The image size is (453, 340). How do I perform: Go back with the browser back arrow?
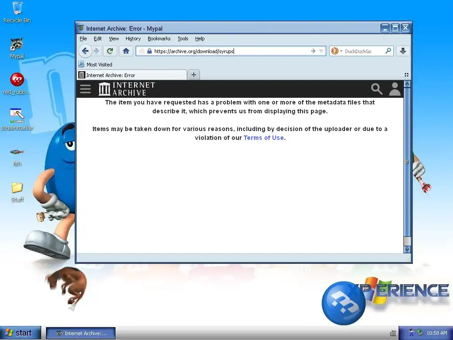coord(85,51)
